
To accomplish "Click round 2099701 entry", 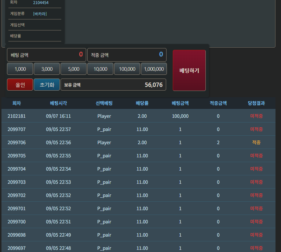I will point(17,208).
